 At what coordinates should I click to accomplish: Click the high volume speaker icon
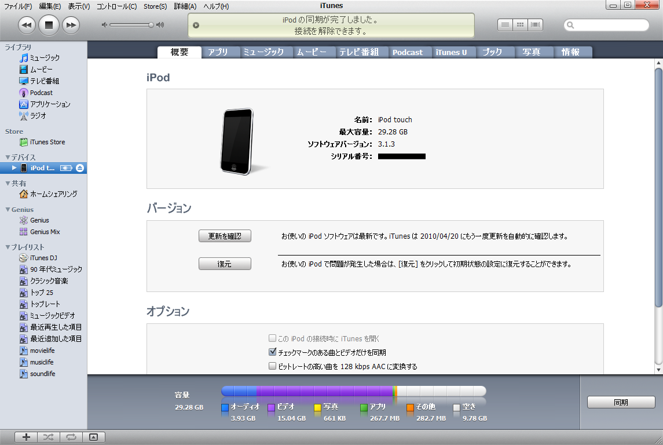point(160,25)
